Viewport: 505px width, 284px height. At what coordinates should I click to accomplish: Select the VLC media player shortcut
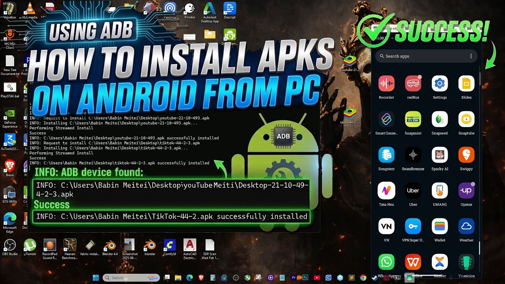pyautogui.click(x=30, y=11)
